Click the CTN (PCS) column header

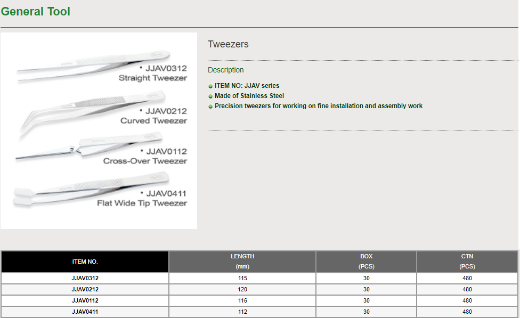[467, 262]
